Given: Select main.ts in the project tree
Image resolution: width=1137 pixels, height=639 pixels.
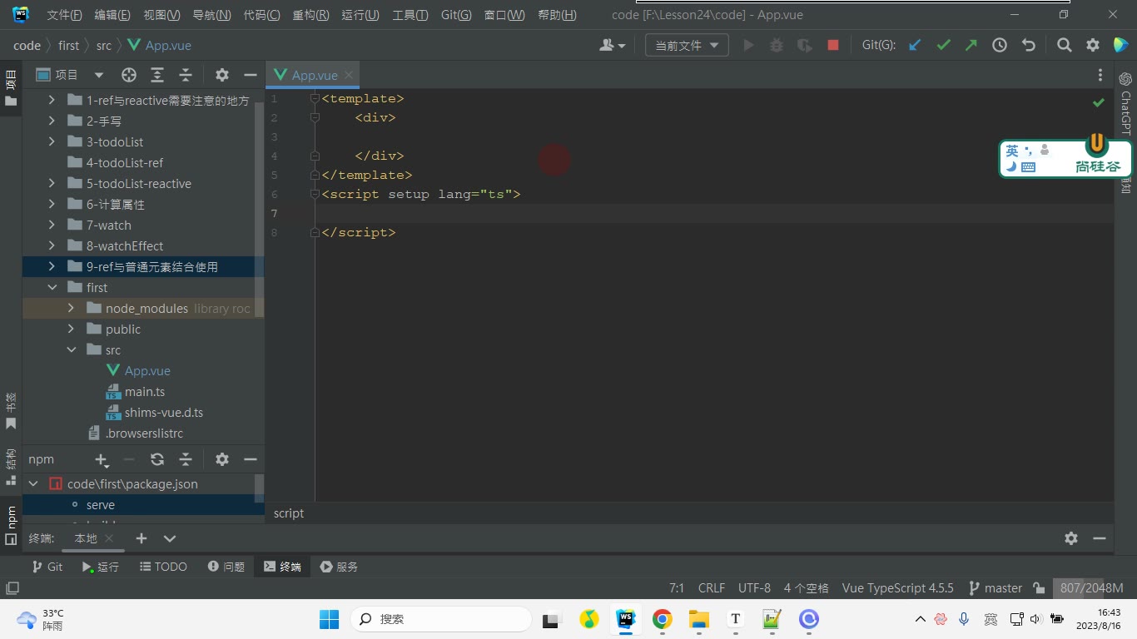Looking at the screenshot, I should 145,391.
